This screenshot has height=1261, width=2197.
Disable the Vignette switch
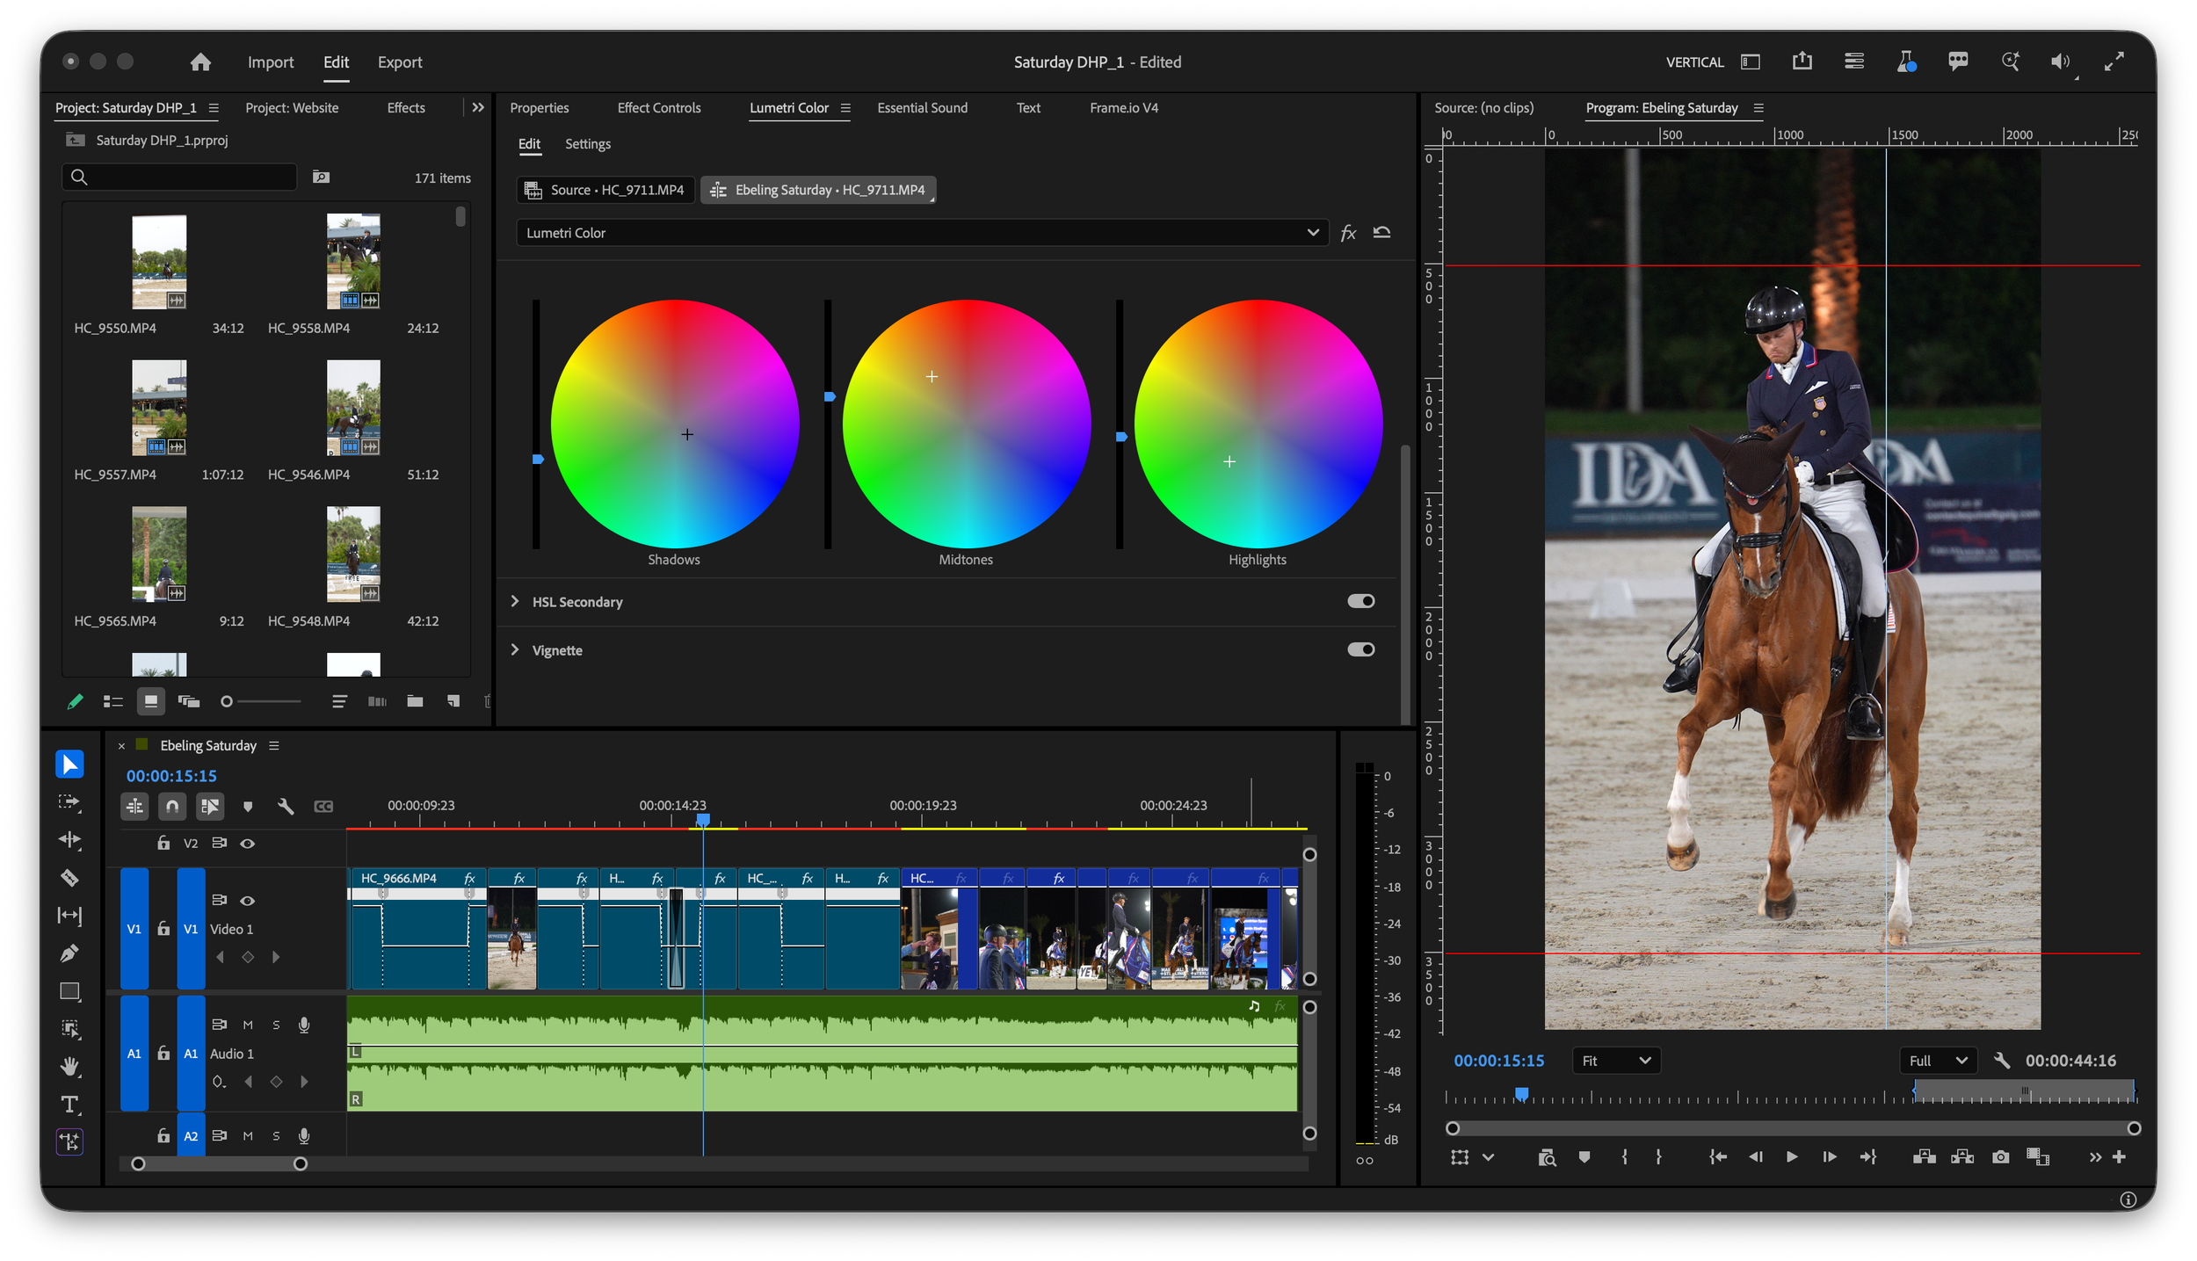[1360, 649]
